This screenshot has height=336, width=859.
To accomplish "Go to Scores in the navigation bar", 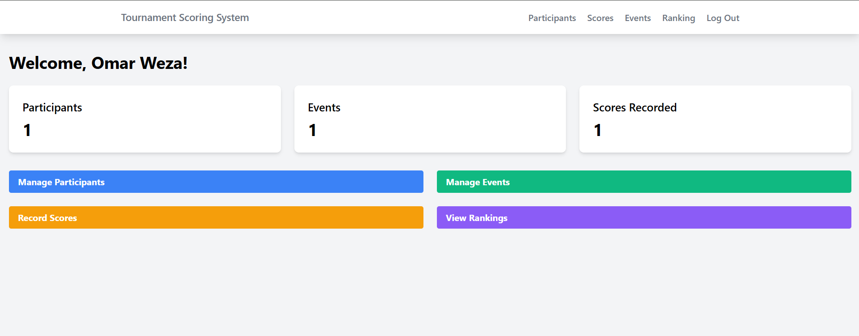I will (600, 18).
